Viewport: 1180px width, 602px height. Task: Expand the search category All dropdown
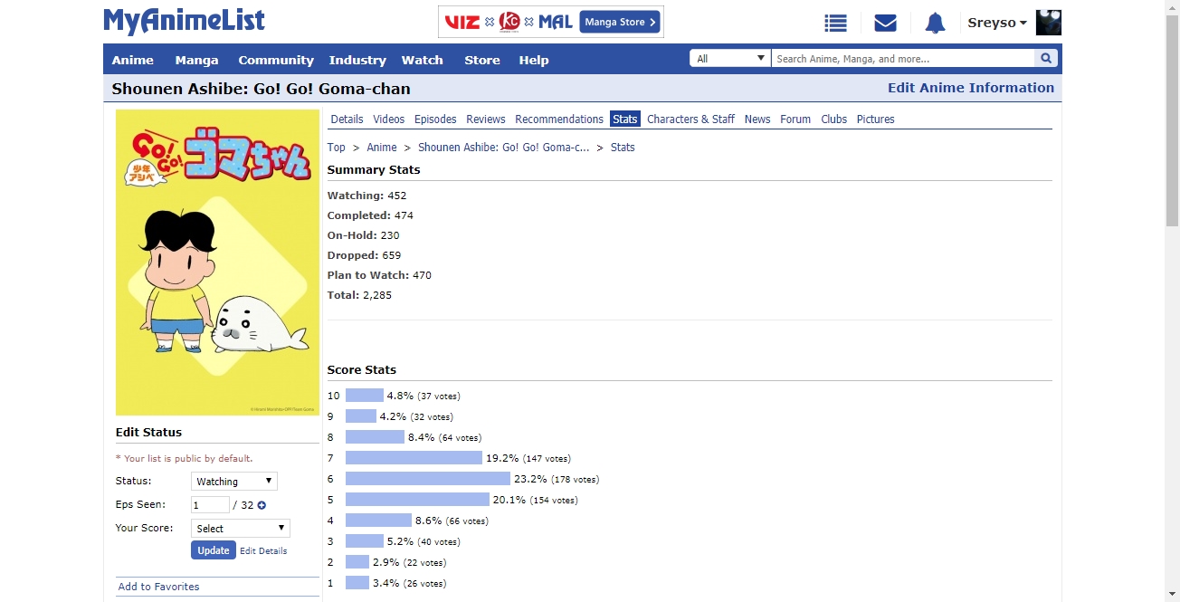coord(729,59)
